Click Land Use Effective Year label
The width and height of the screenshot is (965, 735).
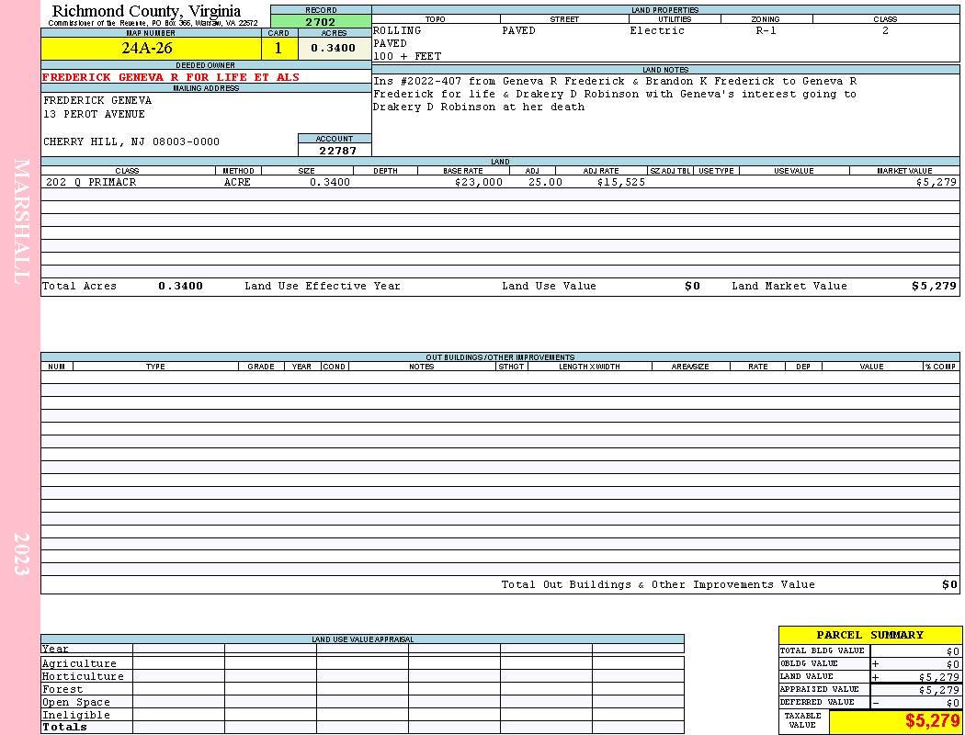[323, 286]
